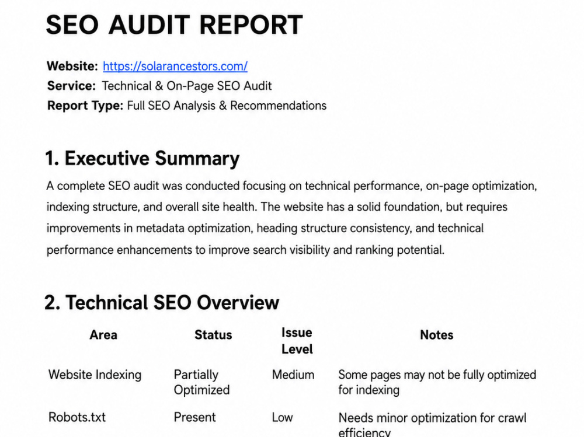This screenshot has height=437, width=584.
Task: Open the solarancestors.com website link
Action: coord(175,67)
